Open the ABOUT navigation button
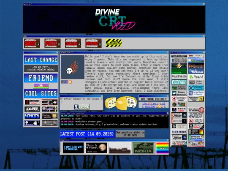Image resolution: width=228 pixels, height=171 pixels. (32, 43)
